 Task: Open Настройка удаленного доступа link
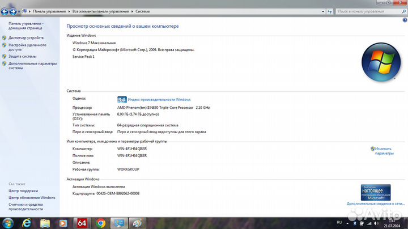click(x=27, y=46)
